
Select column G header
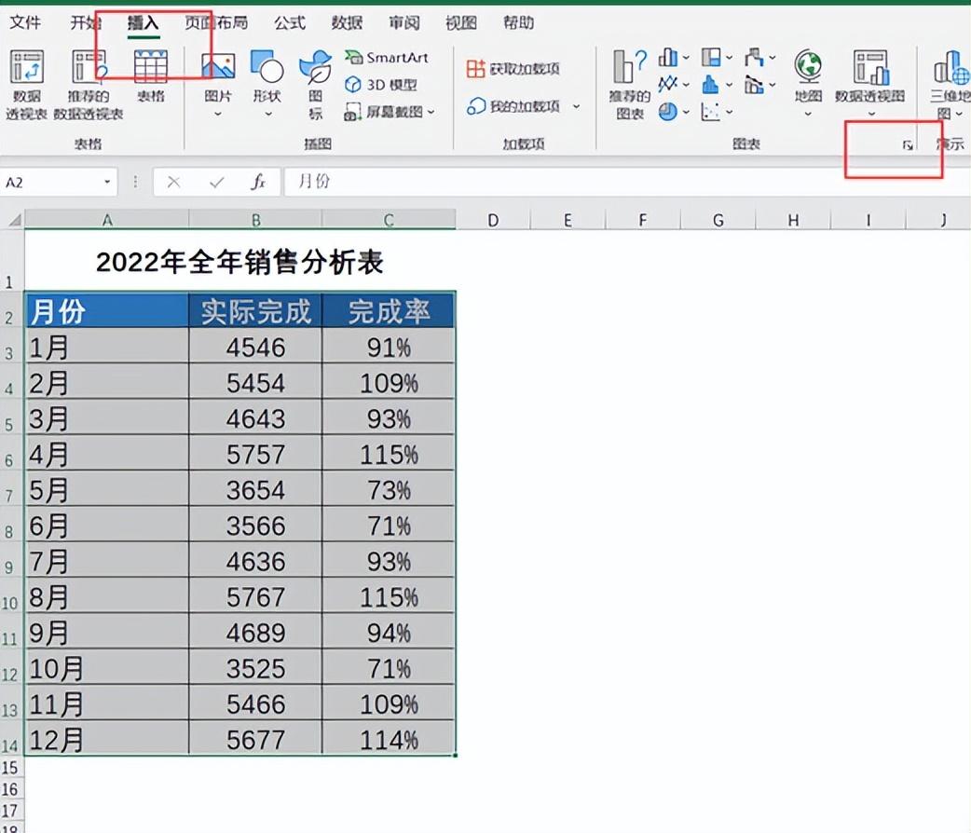point(718,220)
